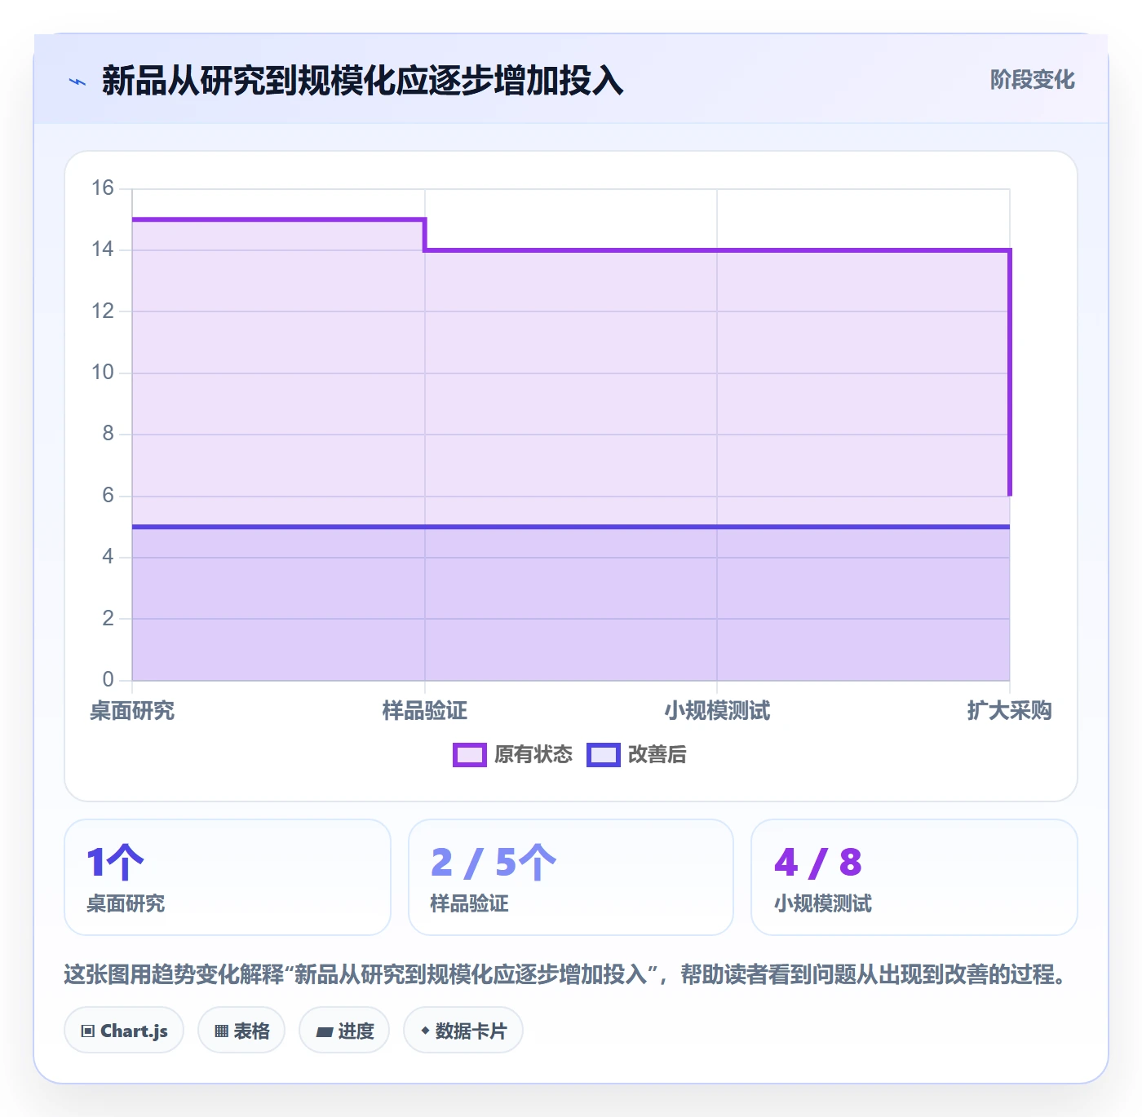Toggle the 原有状态 legend swatch
This screenshot has width=1142, height=1117.
(x=470, y=755)
